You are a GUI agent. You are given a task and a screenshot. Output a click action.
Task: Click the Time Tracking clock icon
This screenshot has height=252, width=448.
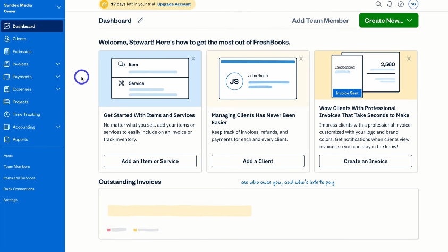pos(6,114)
